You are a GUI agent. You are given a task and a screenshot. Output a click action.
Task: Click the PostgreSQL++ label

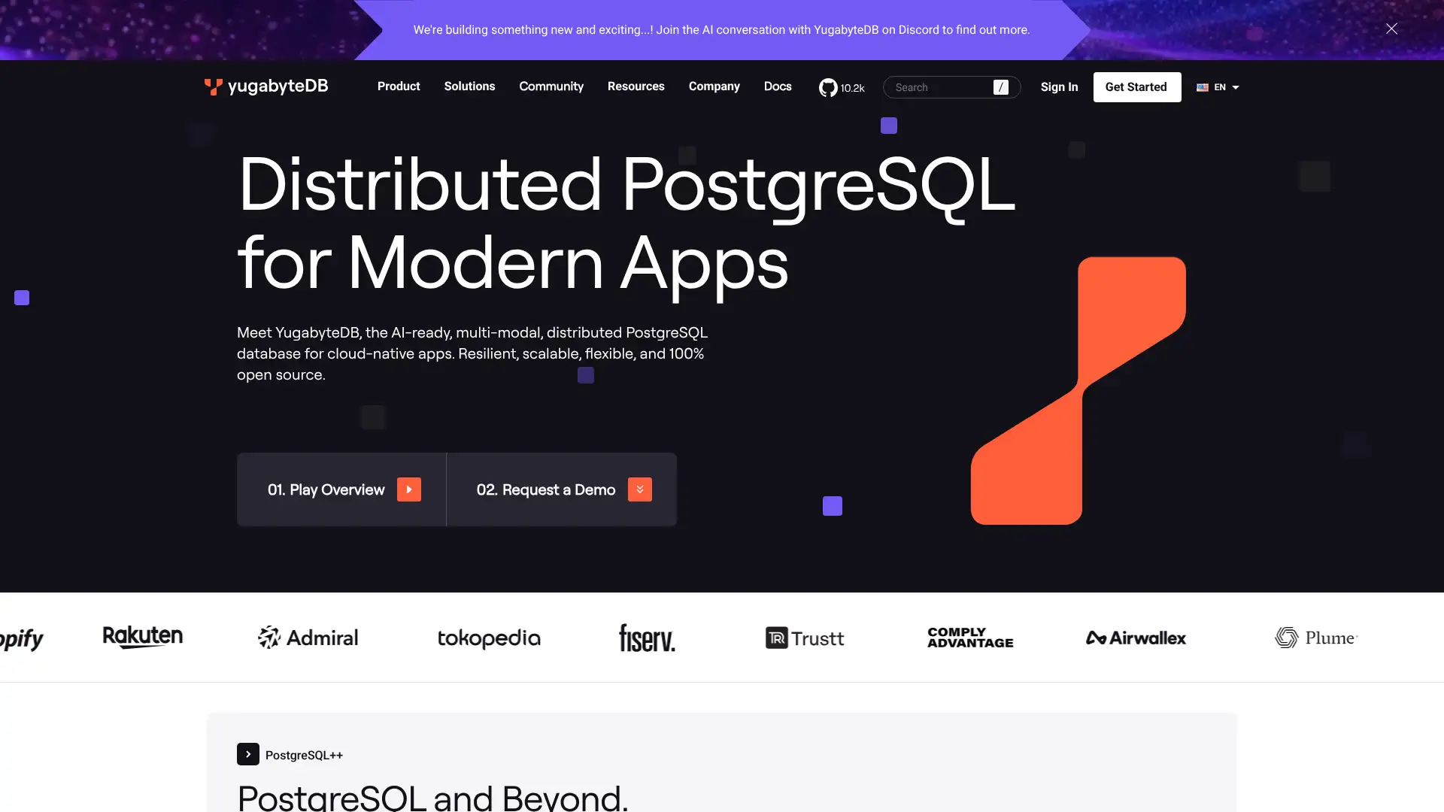tap(304, 755)
